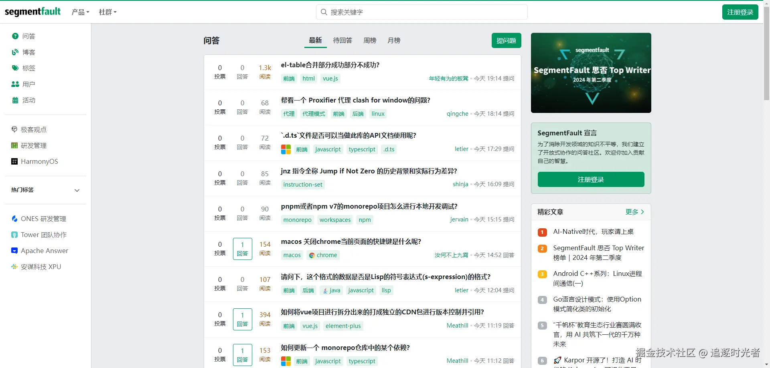Click the rank 5 badge in 精彩文章
The height and width of the screenshot is (368, 770).
click(542, 326)
